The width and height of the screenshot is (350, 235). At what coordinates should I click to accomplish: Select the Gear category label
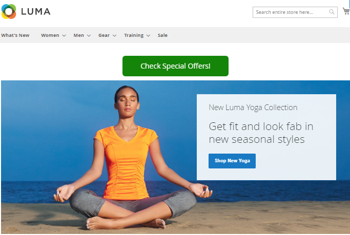[x=104, y=35]
